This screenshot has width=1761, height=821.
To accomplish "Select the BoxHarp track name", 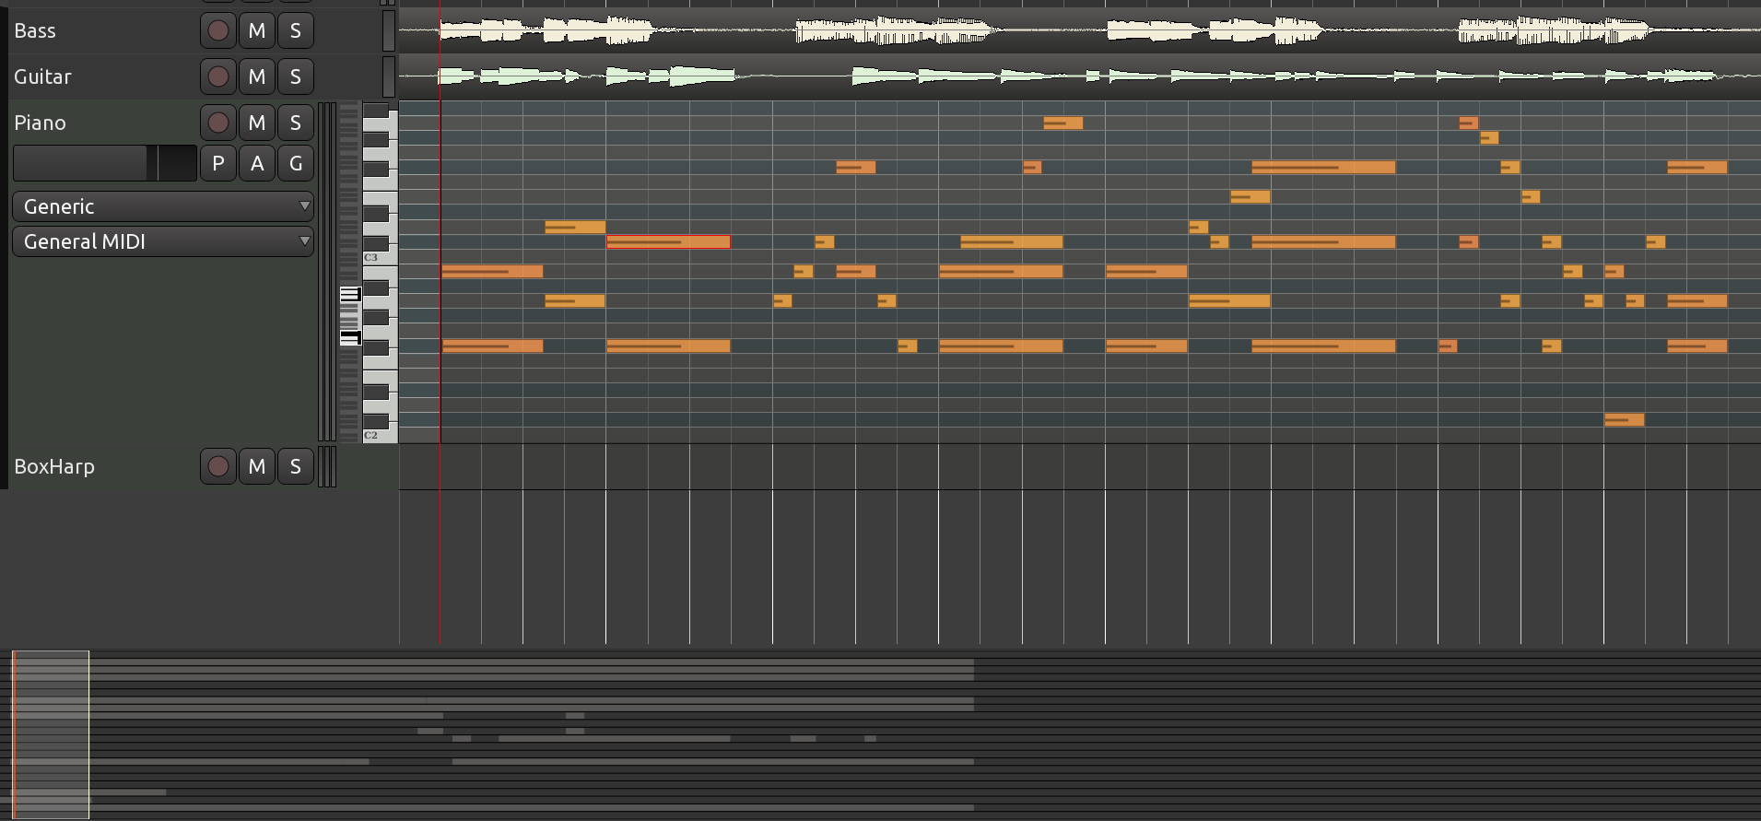I will click(x=54, y=466).
